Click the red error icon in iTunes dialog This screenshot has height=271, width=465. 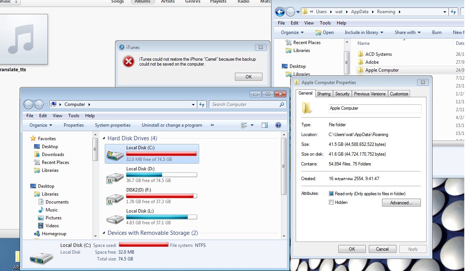(x=129, y=61)
